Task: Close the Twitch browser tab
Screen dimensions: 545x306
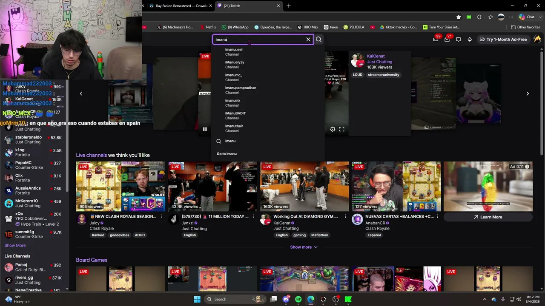Action: point(278,6)
